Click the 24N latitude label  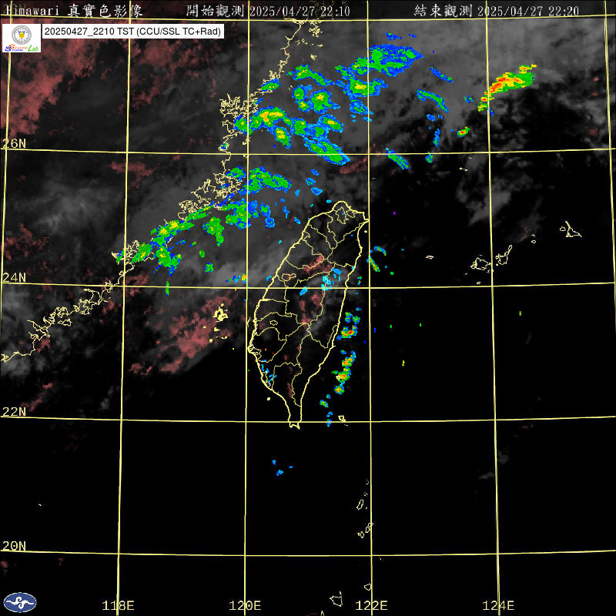point(14,278)
